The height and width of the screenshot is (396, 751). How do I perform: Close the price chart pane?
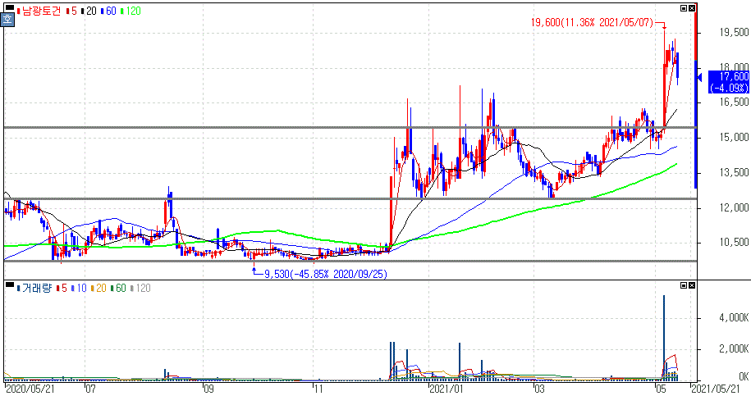[x=691, y=8]
